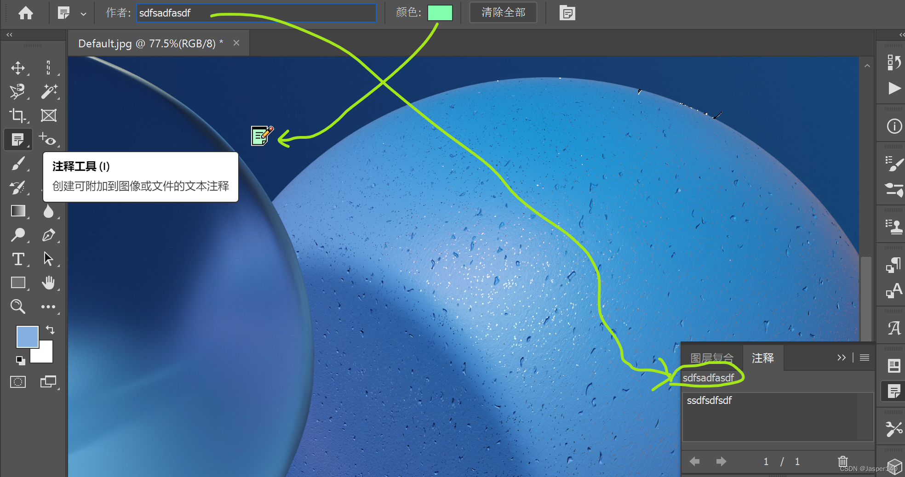The height and width of the screenshot is (477, 905).
Task: Select the Red Eye tool
Action: coord(48,139)
